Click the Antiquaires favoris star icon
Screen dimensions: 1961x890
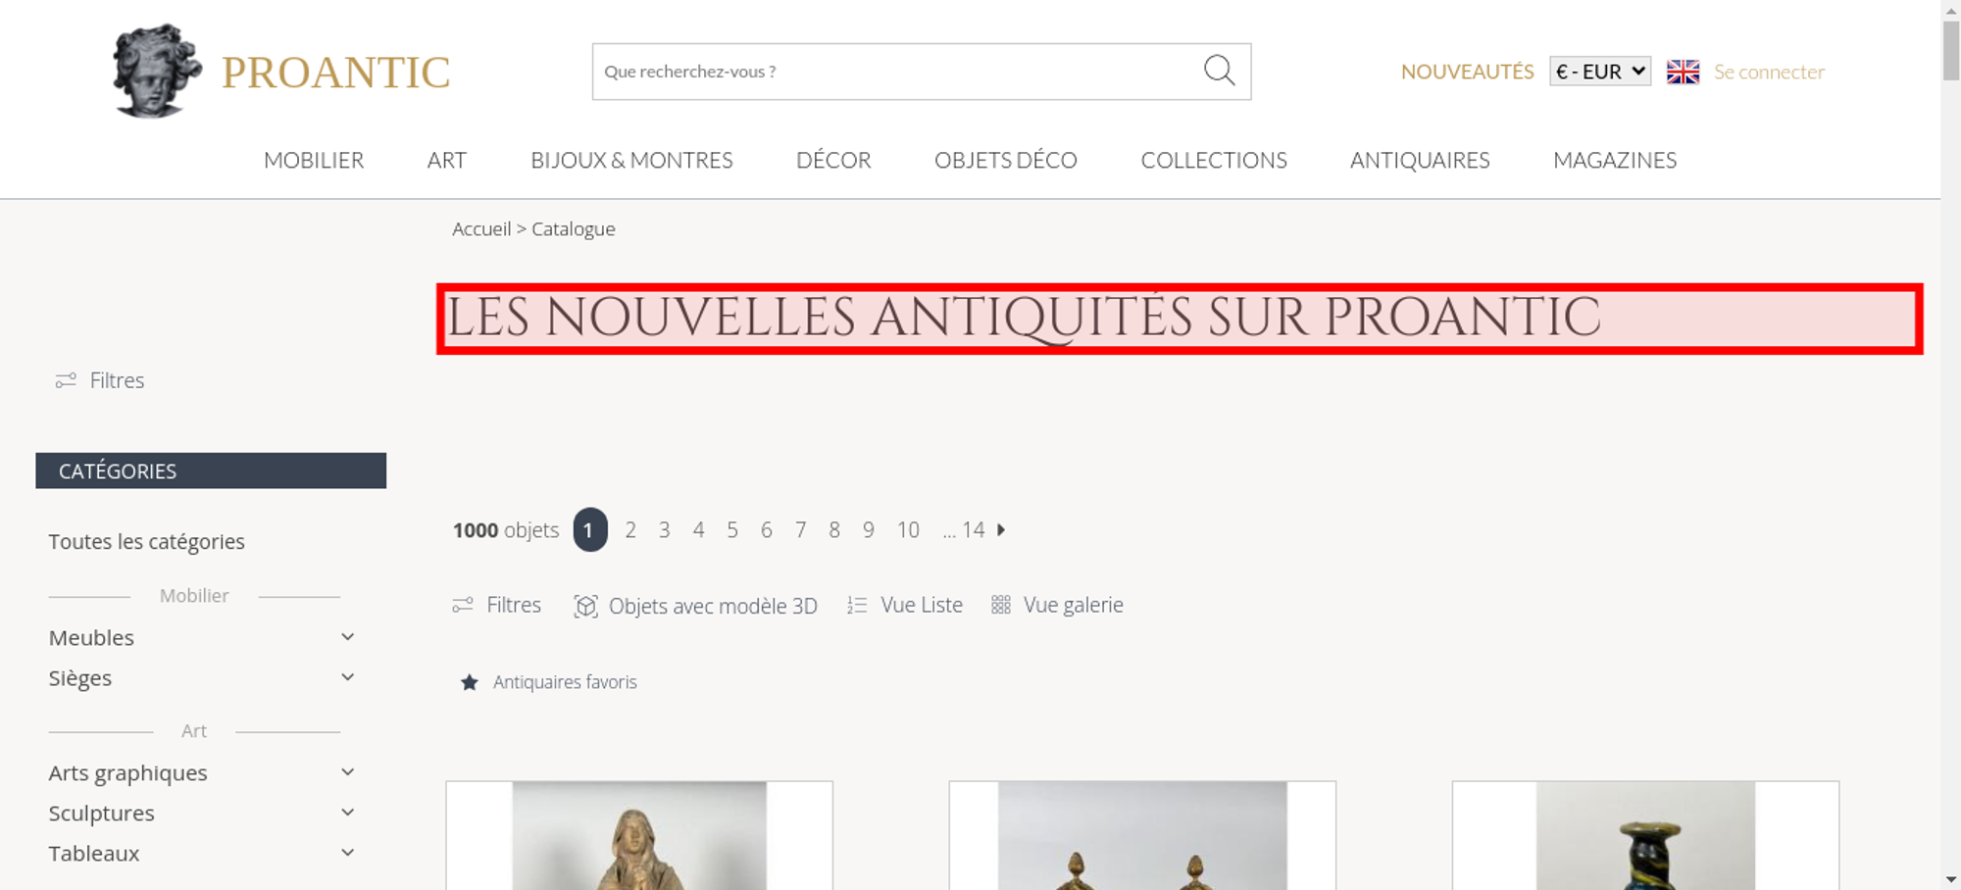pyautogui.click(x=470, y=682)
